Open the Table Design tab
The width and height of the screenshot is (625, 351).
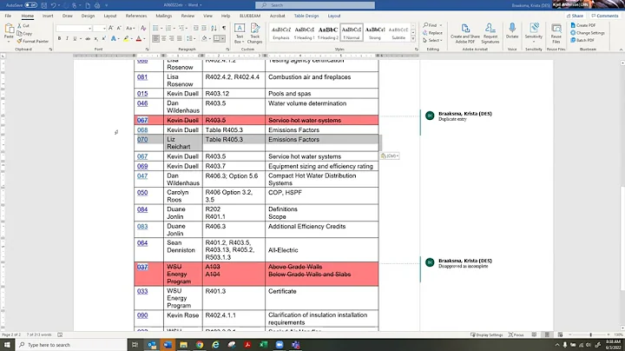tap(306, 16)
